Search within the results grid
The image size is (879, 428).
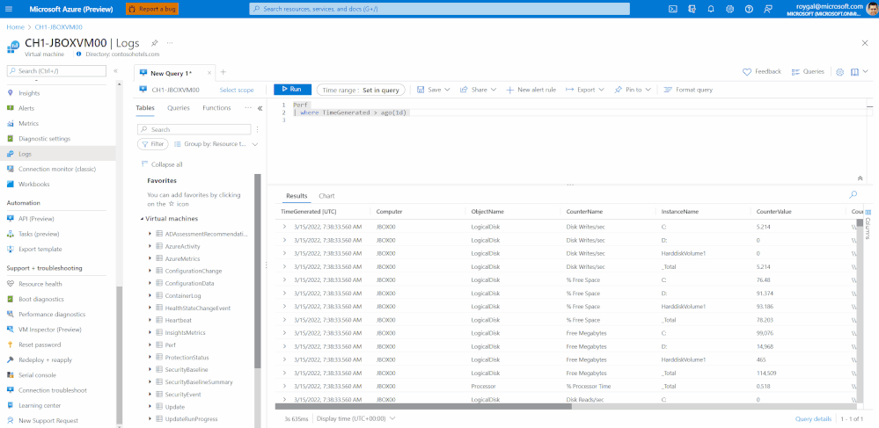pos(853,194)
